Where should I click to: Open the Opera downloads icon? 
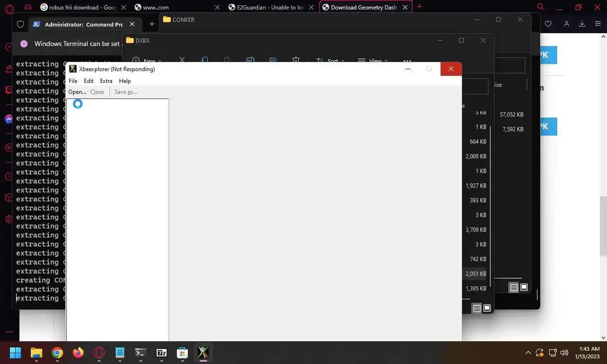tap(582, 24)
